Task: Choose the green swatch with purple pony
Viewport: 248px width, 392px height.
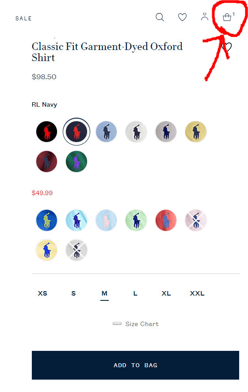Action: point(76,161)
